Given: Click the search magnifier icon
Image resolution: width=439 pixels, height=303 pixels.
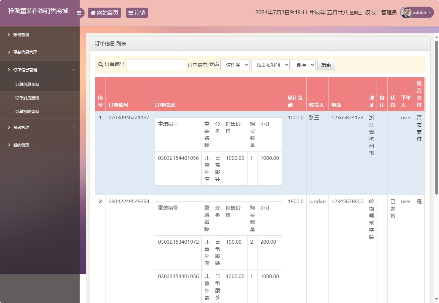Looking at the screenshot, I should 101,65.
